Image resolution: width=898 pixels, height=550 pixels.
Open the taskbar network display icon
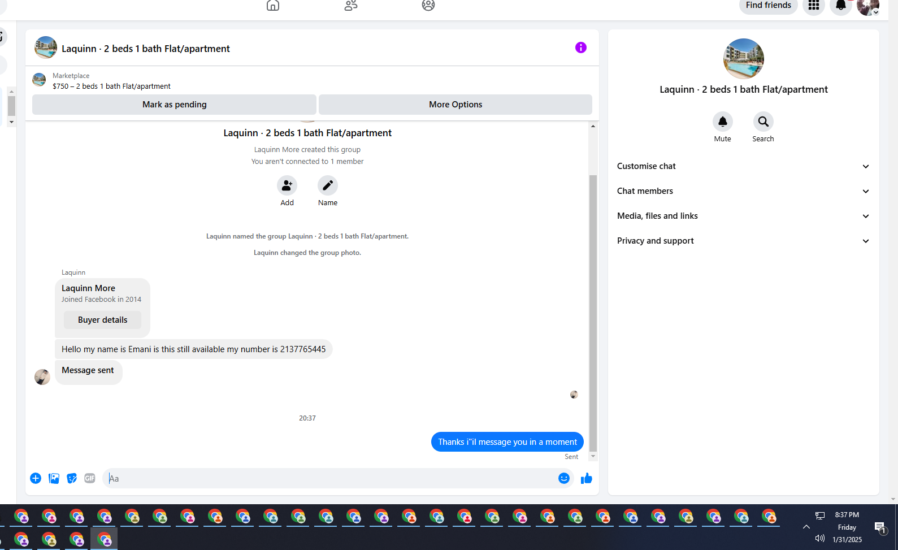tap(820, 516)
